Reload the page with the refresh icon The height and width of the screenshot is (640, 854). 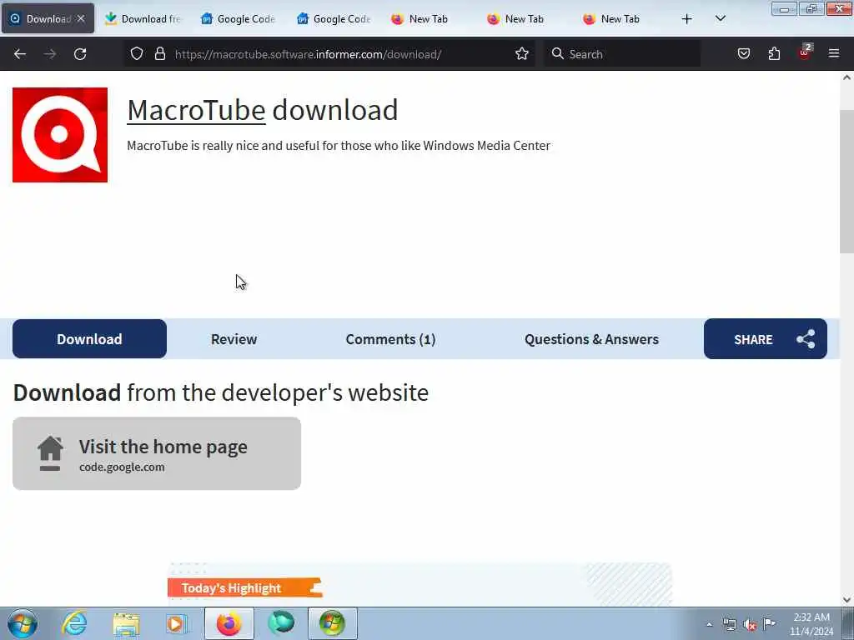(80, 54)
